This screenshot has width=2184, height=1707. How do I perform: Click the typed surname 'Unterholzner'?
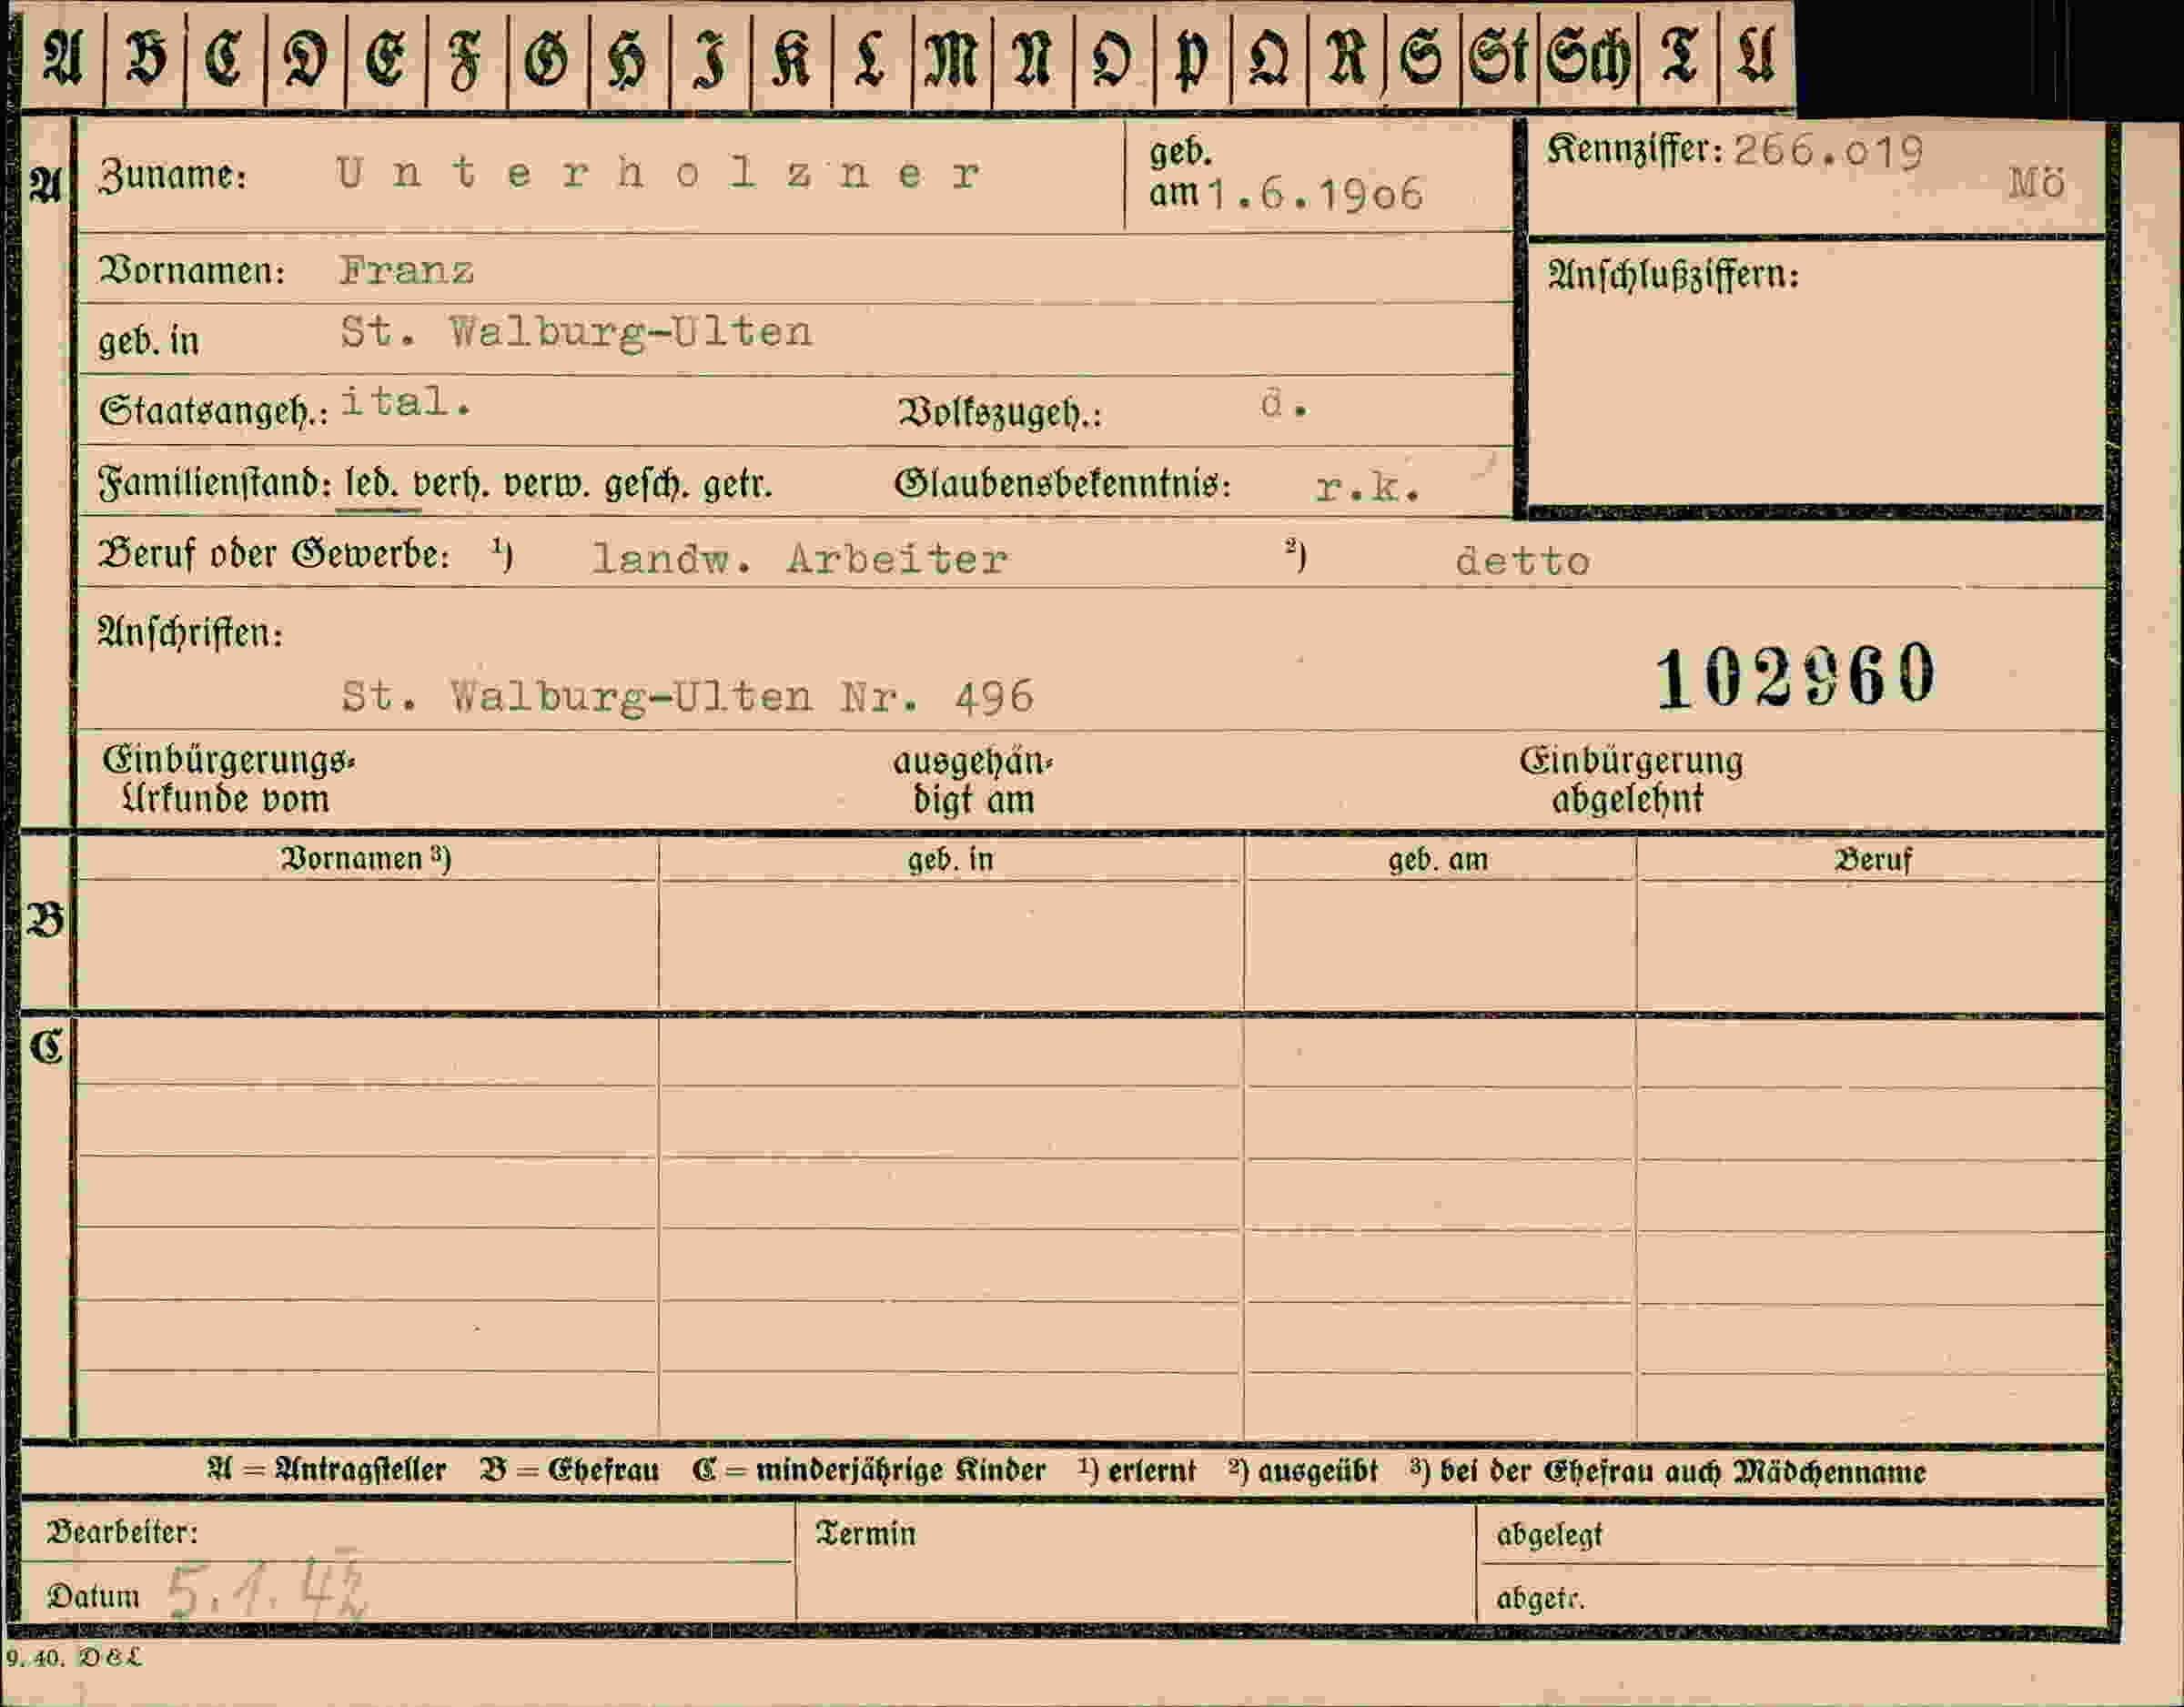(659, 174)
